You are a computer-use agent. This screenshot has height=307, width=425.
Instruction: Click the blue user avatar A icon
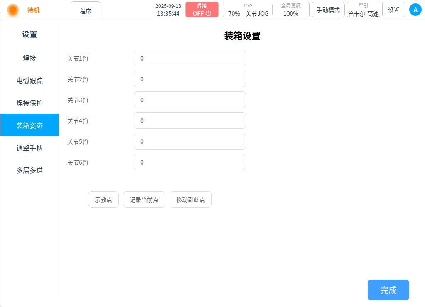(x=415, y=10)
